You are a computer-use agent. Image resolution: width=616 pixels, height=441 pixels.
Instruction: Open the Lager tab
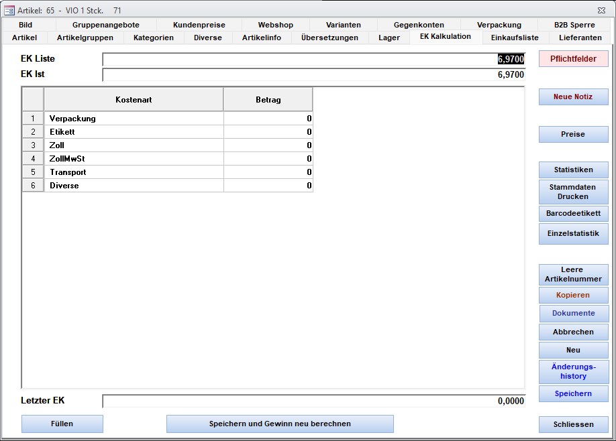[389, 38]
